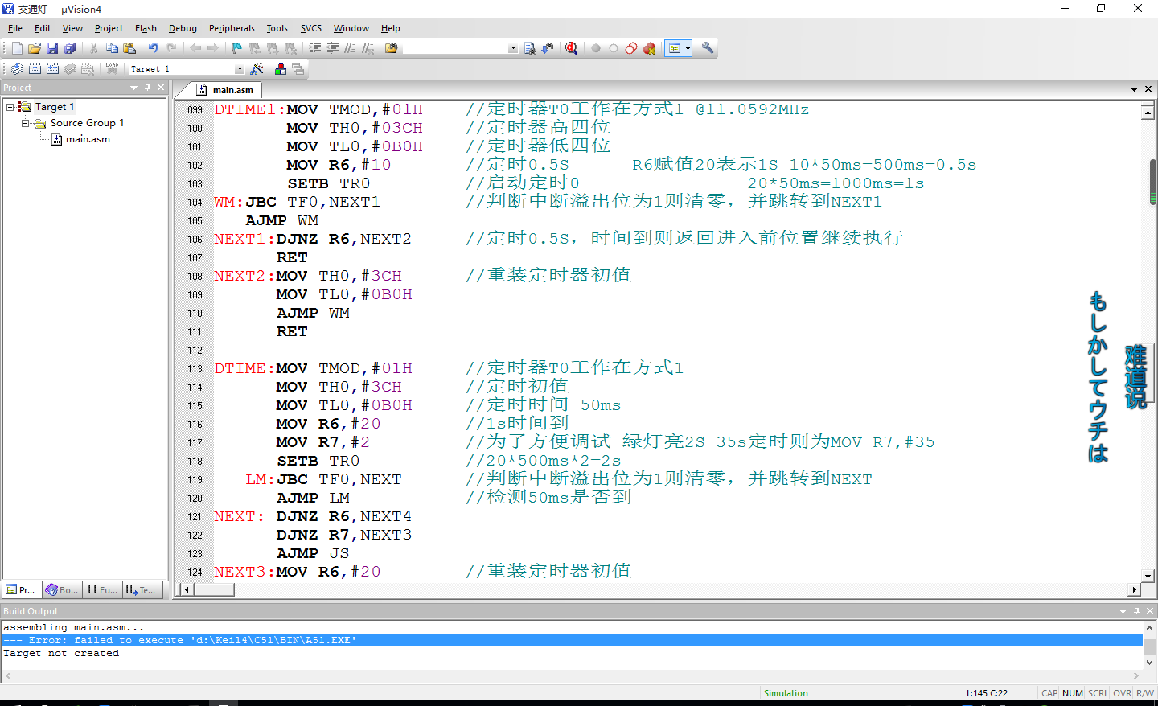Click the editor scroll down arrow
This screenshot has height=706, width=1158.
[x=1148, y=576]
